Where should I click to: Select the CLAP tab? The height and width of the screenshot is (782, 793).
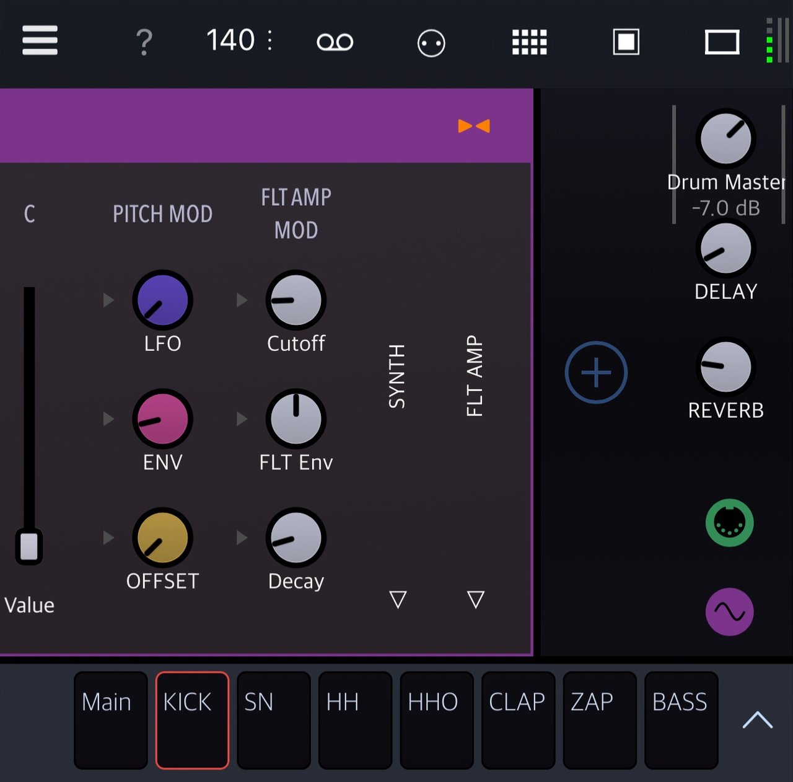(x=519, y=720)
